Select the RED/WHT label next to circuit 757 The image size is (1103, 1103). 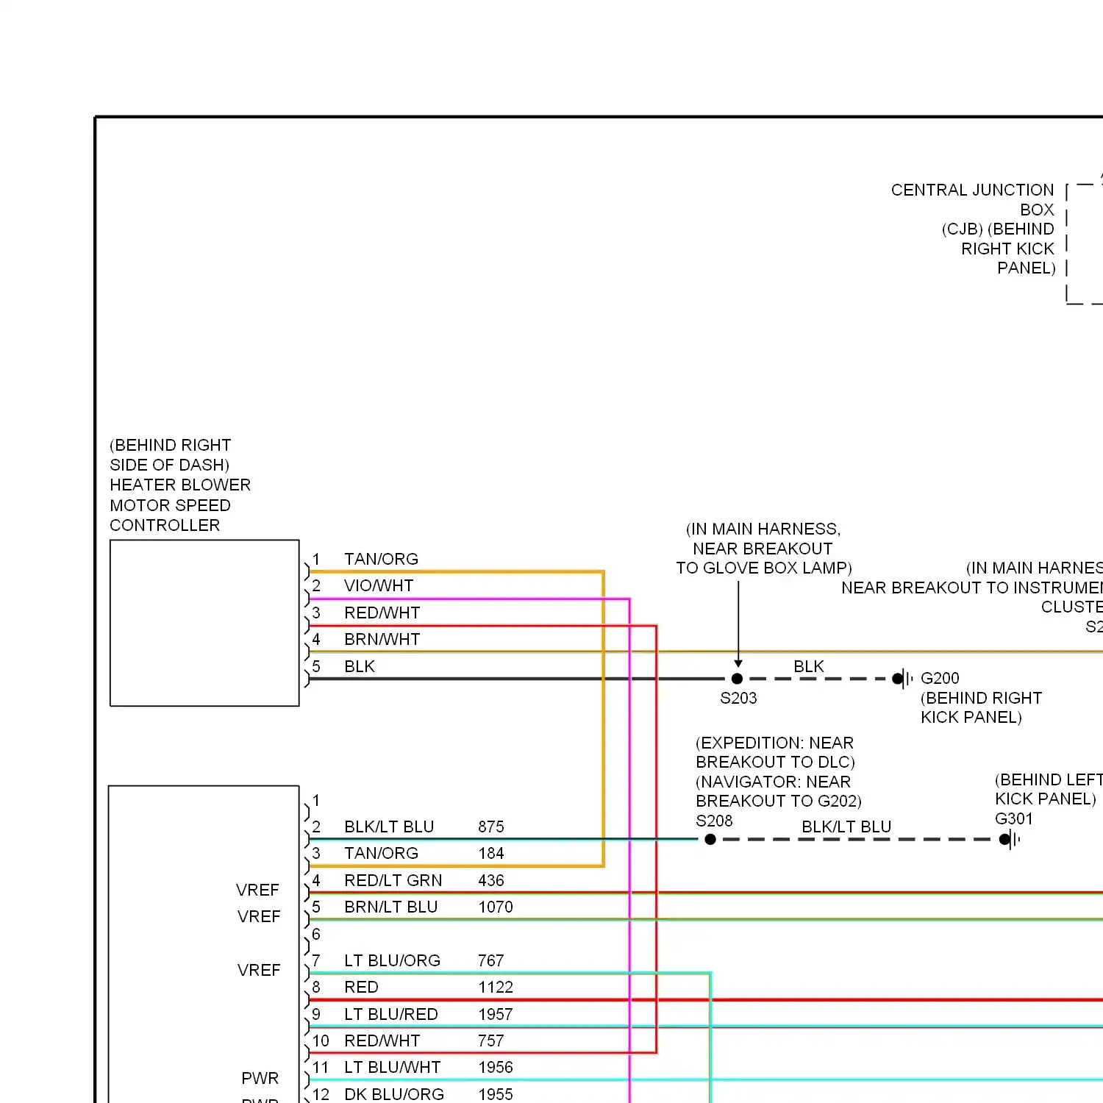[382, 1040]
